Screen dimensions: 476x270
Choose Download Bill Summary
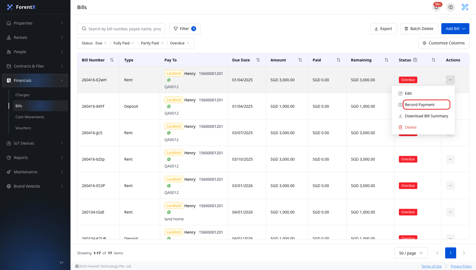point(423,116)
